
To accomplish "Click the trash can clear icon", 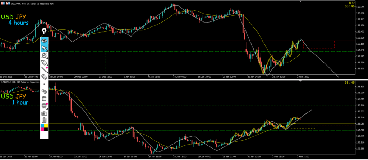I will tap(44, 98).
